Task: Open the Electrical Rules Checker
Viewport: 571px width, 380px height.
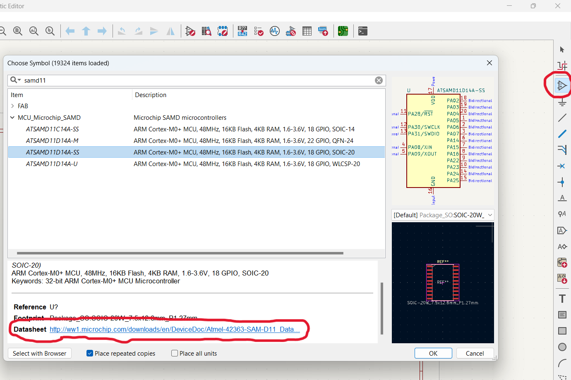Action: (259, 31)
